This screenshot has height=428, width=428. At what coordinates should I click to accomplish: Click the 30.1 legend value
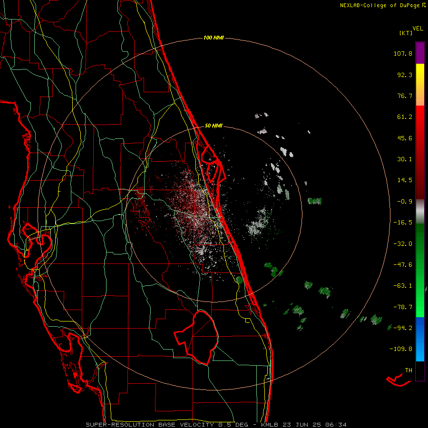(405, 159)
